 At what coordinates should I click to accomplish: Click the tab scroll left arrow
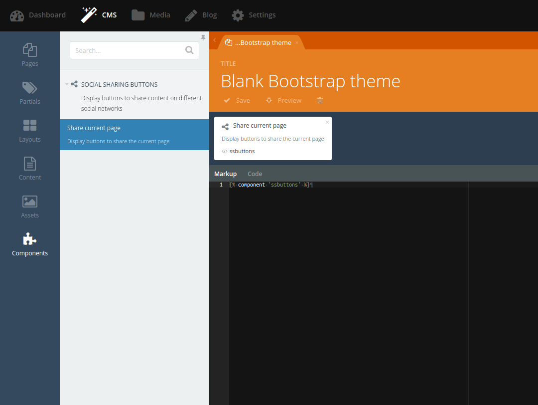215,40
